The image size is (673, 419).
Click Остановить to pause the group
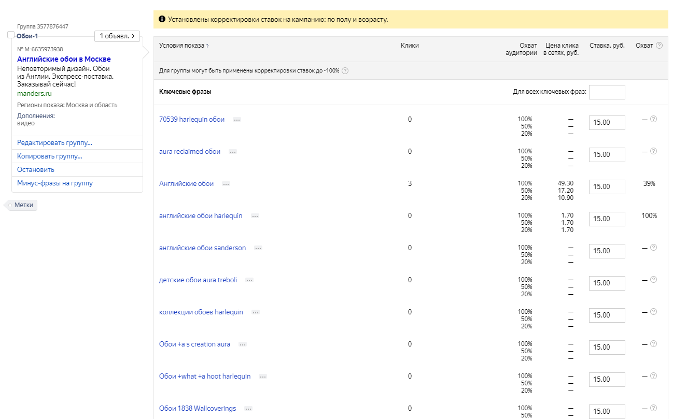[x=36, y=170]
